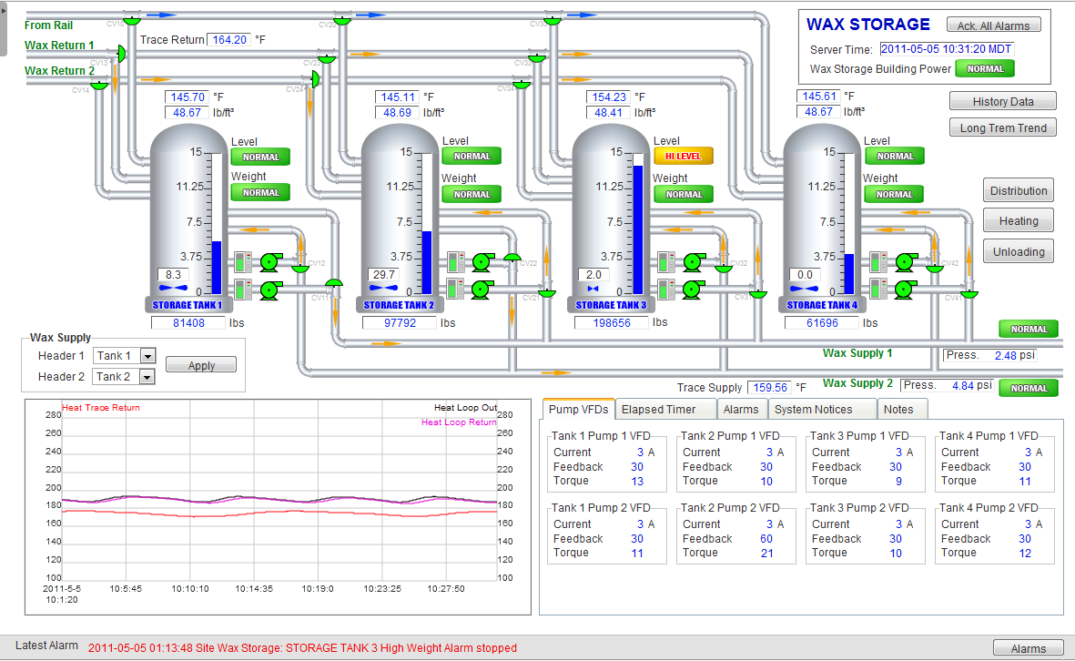This screenshot has height=661, width=1075.
Task: Click the Storage Tank 2 label
Action: [x=399, y=305]
